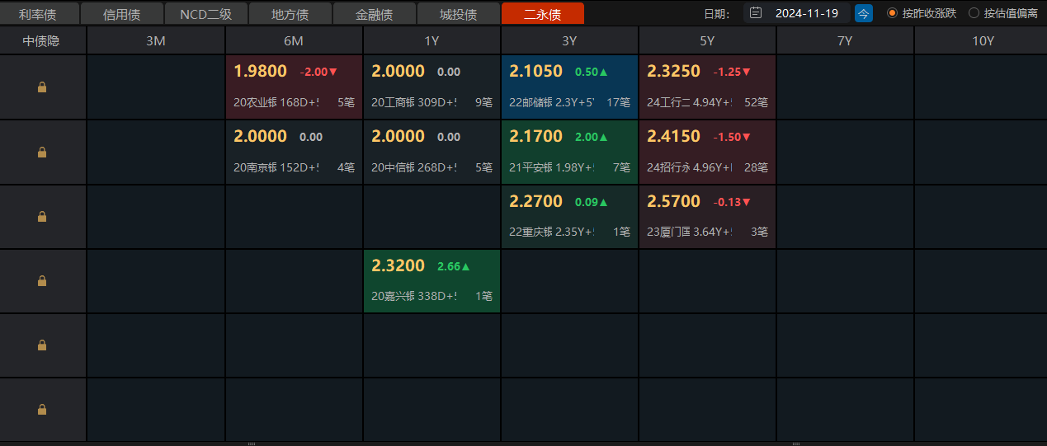This screenshot has width=1047, height=446.
Task: Click the 2.1700 yield value
Action: [x=536, y=136]
